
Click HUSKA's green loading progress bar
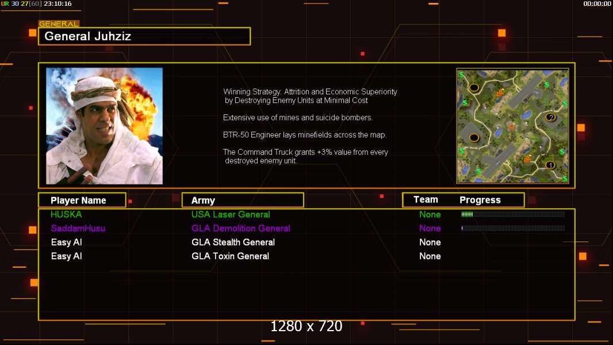[513, 214]
